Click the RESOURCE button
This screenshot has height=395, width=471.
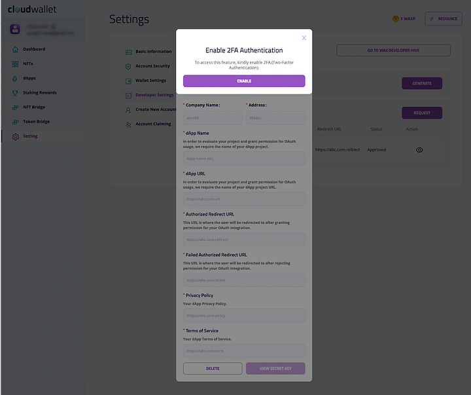444,18
